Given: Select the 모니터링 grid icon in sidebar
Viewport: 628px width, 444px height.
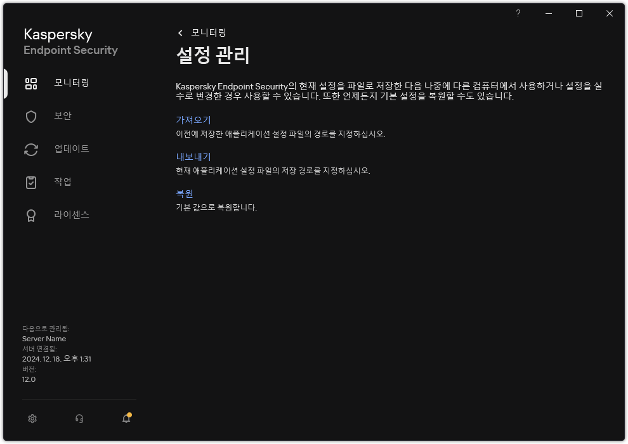Looking at the screenshot, I should (30, 83).
